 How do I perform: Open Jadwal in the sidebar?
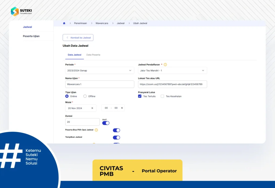click(27, 27)
